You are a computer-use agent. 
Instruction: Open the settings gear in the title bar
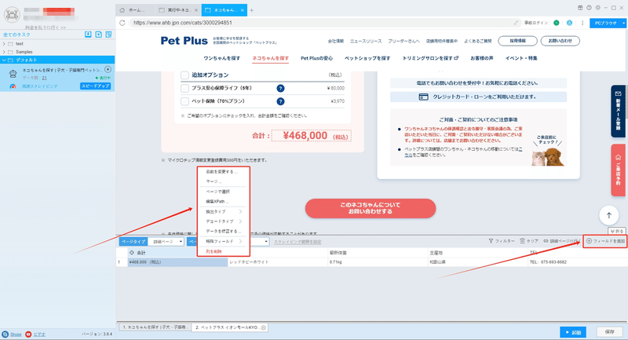[x=598, y=8]
